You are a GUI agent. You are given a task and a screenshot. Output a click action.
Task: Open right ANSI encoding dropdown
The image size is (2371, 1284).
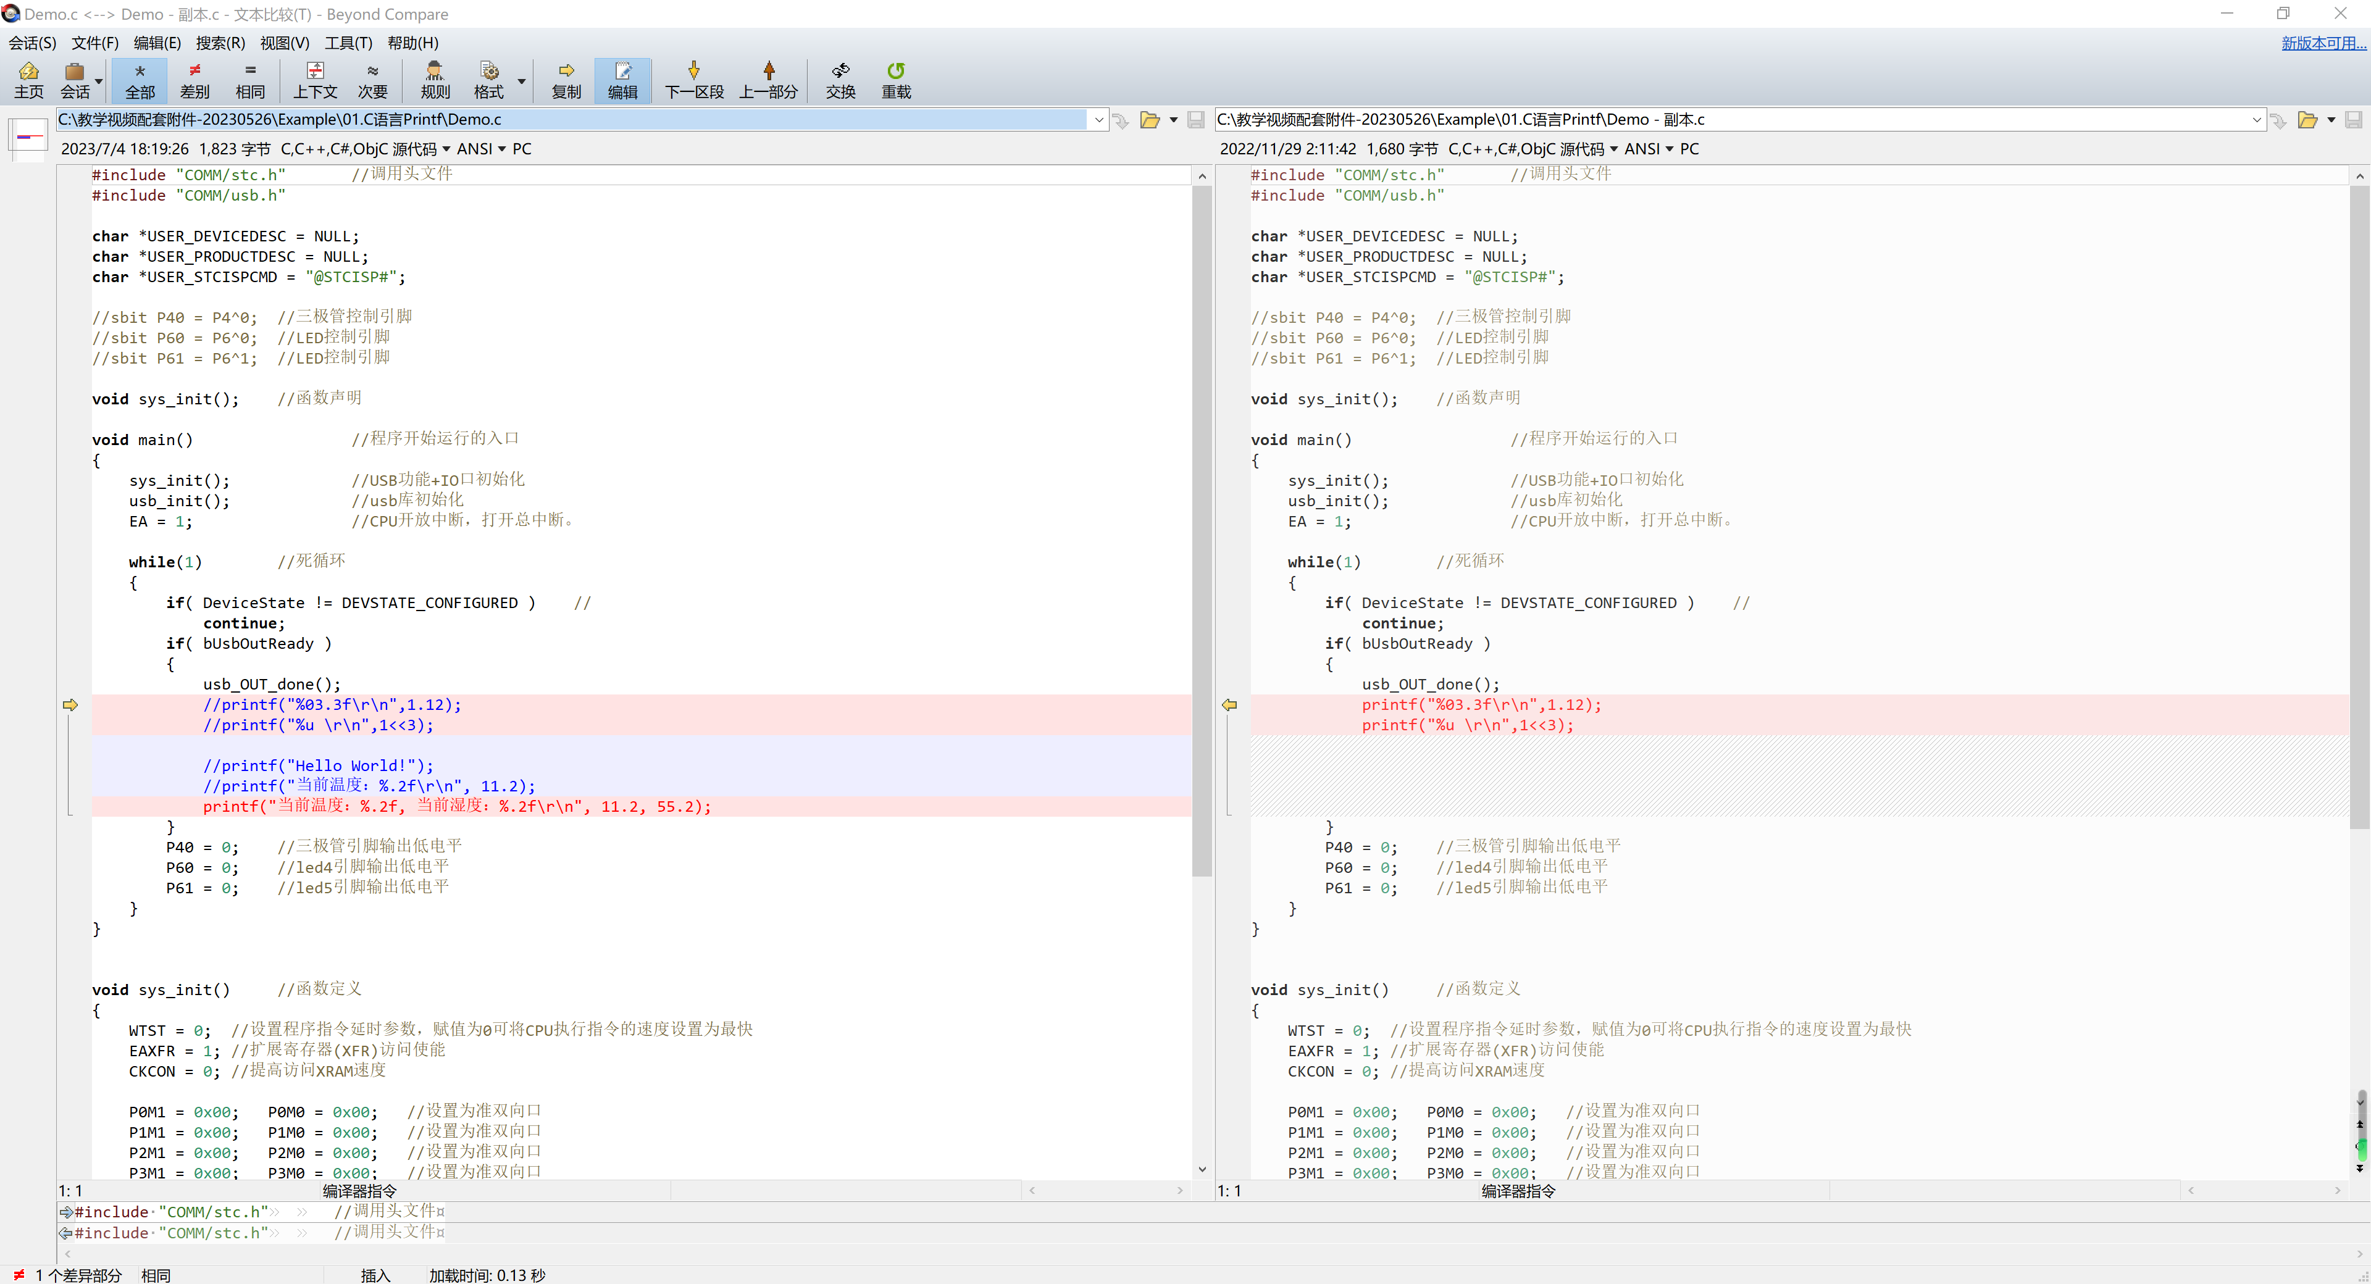click(1649, 149)
